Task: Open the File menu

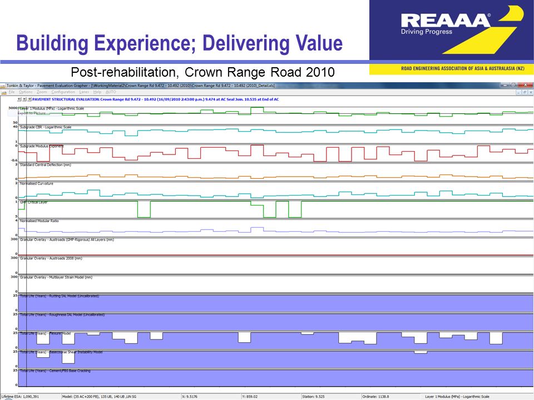Action: point(12,92)
